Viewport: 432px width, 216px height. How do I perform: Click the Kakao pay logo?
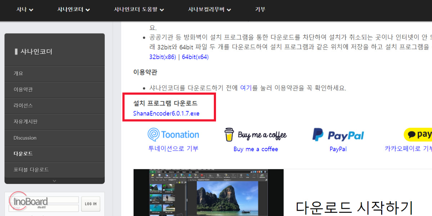(x=418, y=135)
